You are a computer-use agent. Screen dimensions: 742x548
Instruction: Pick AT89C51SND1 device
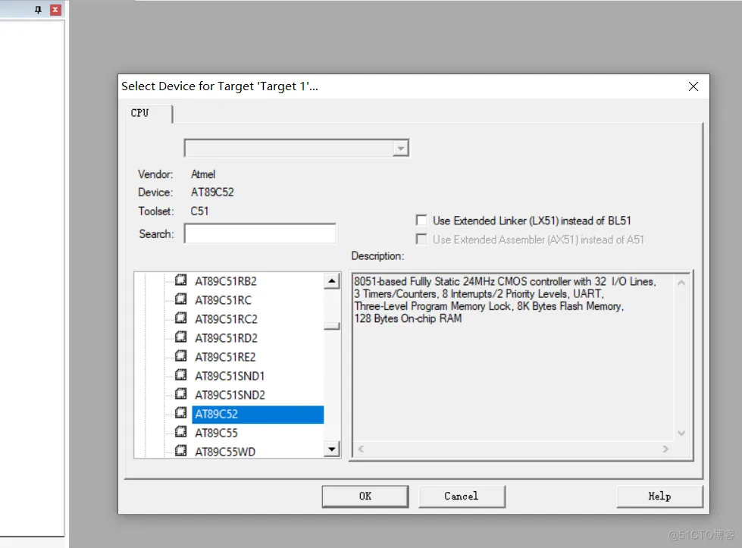[x=230, y=376]
